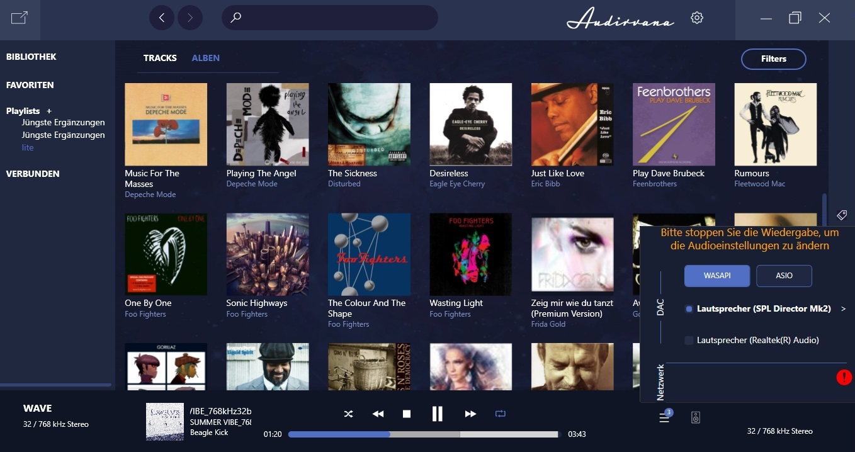Click artist link Eric Bibb

pos(545,184)
